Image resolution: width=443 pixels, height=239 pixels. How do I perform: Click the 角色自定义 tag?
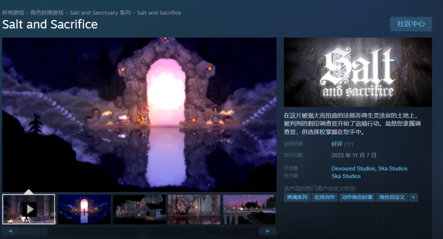[392, 197]
